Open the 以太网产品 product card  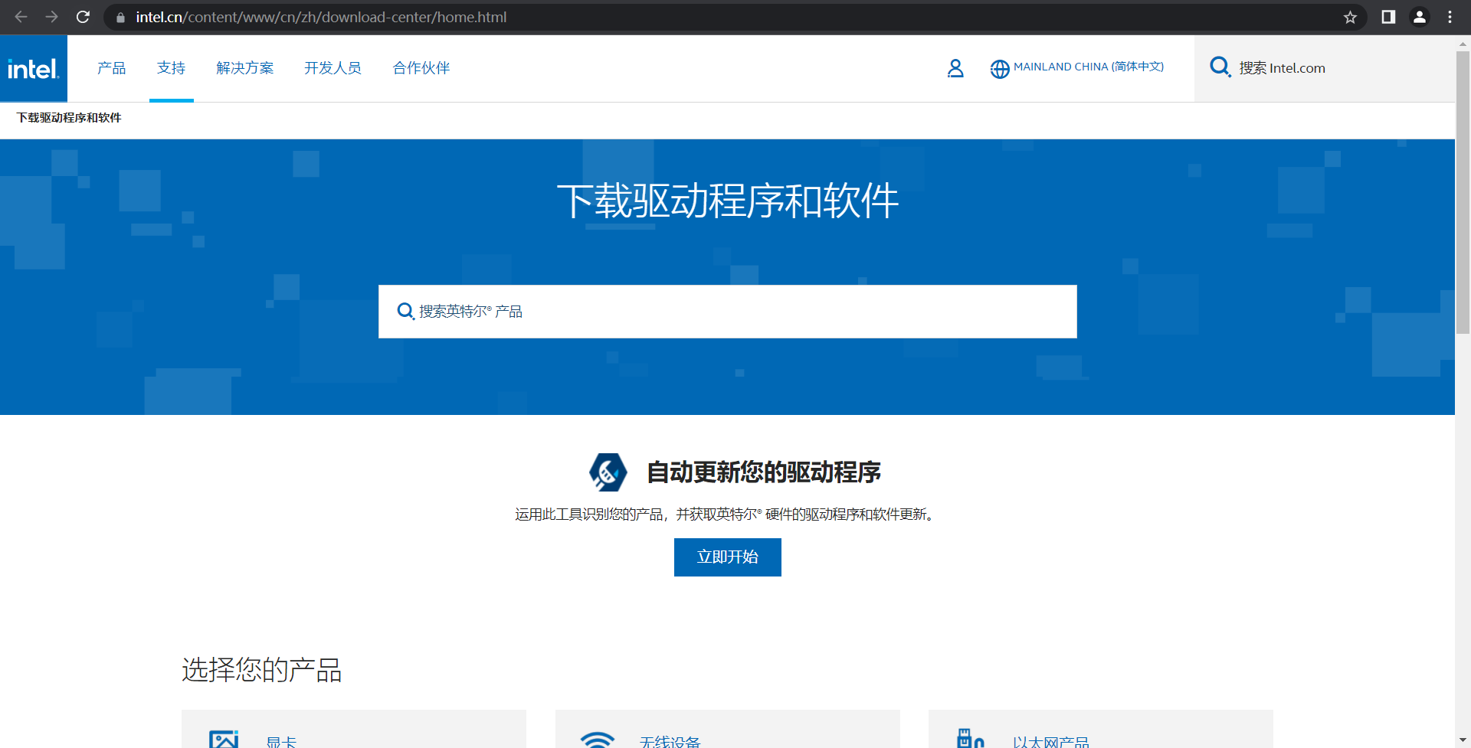pos(1101,730)
